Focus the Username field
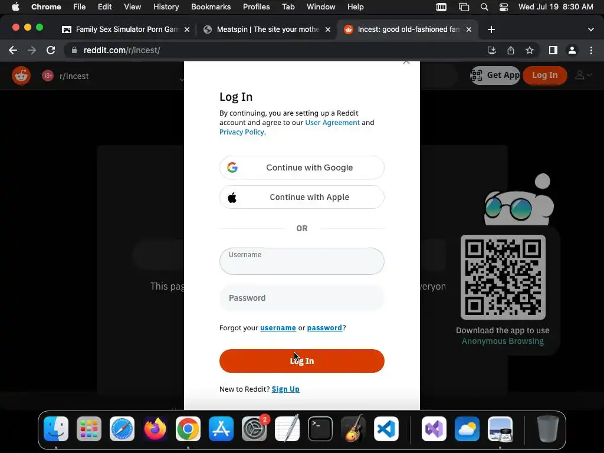This screenshot has width=604, height=453. (x=302, y=261)
